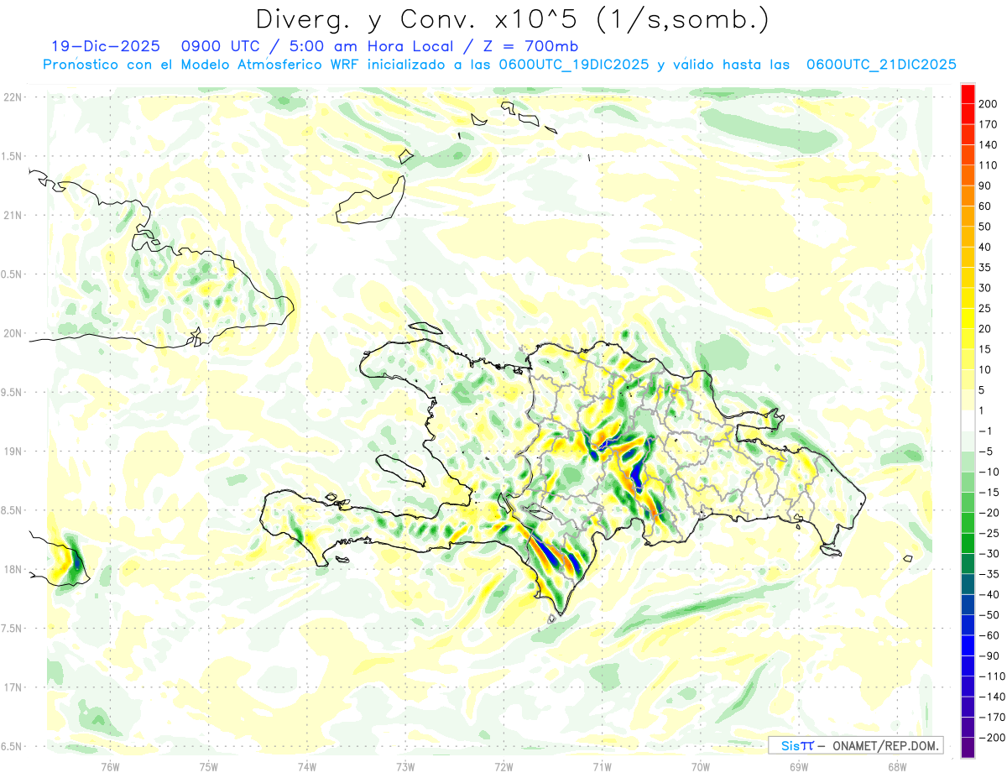
Task: Click the '73W' longitude label
Action: [405, 766]
